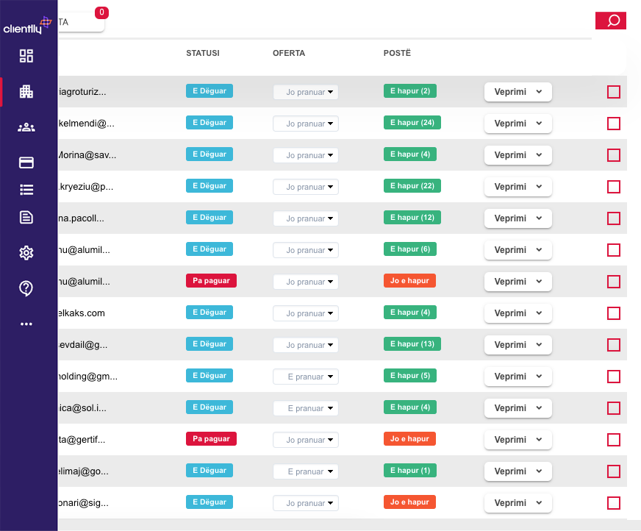The image size is (641, 531).
Task: Click the help question mark icon
Action: 26,288
